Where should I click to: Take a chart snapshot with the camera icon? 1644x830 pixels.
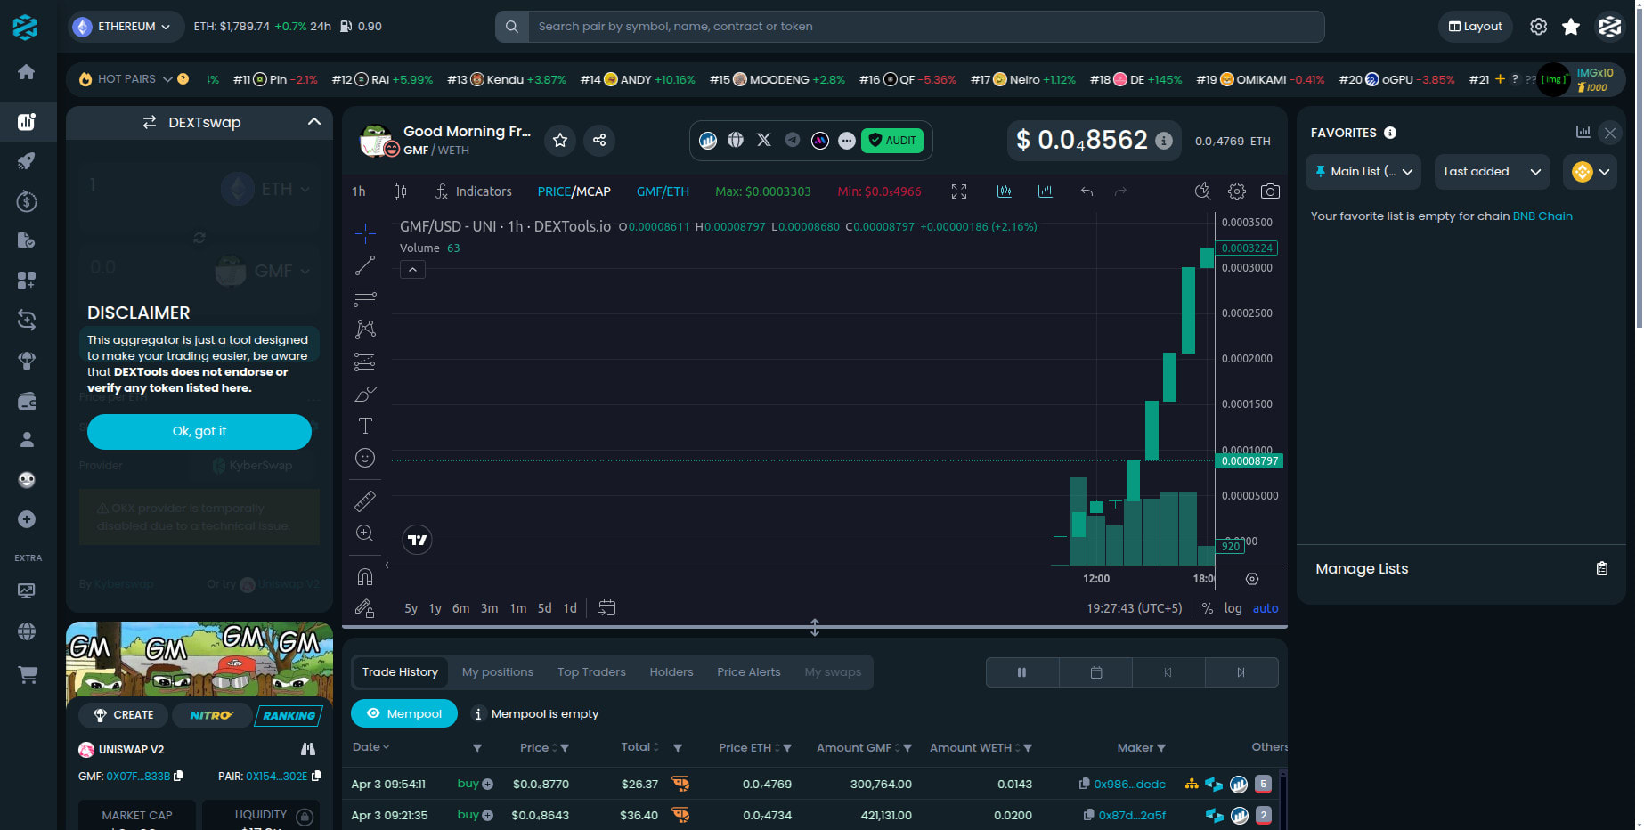point(1270,191)
